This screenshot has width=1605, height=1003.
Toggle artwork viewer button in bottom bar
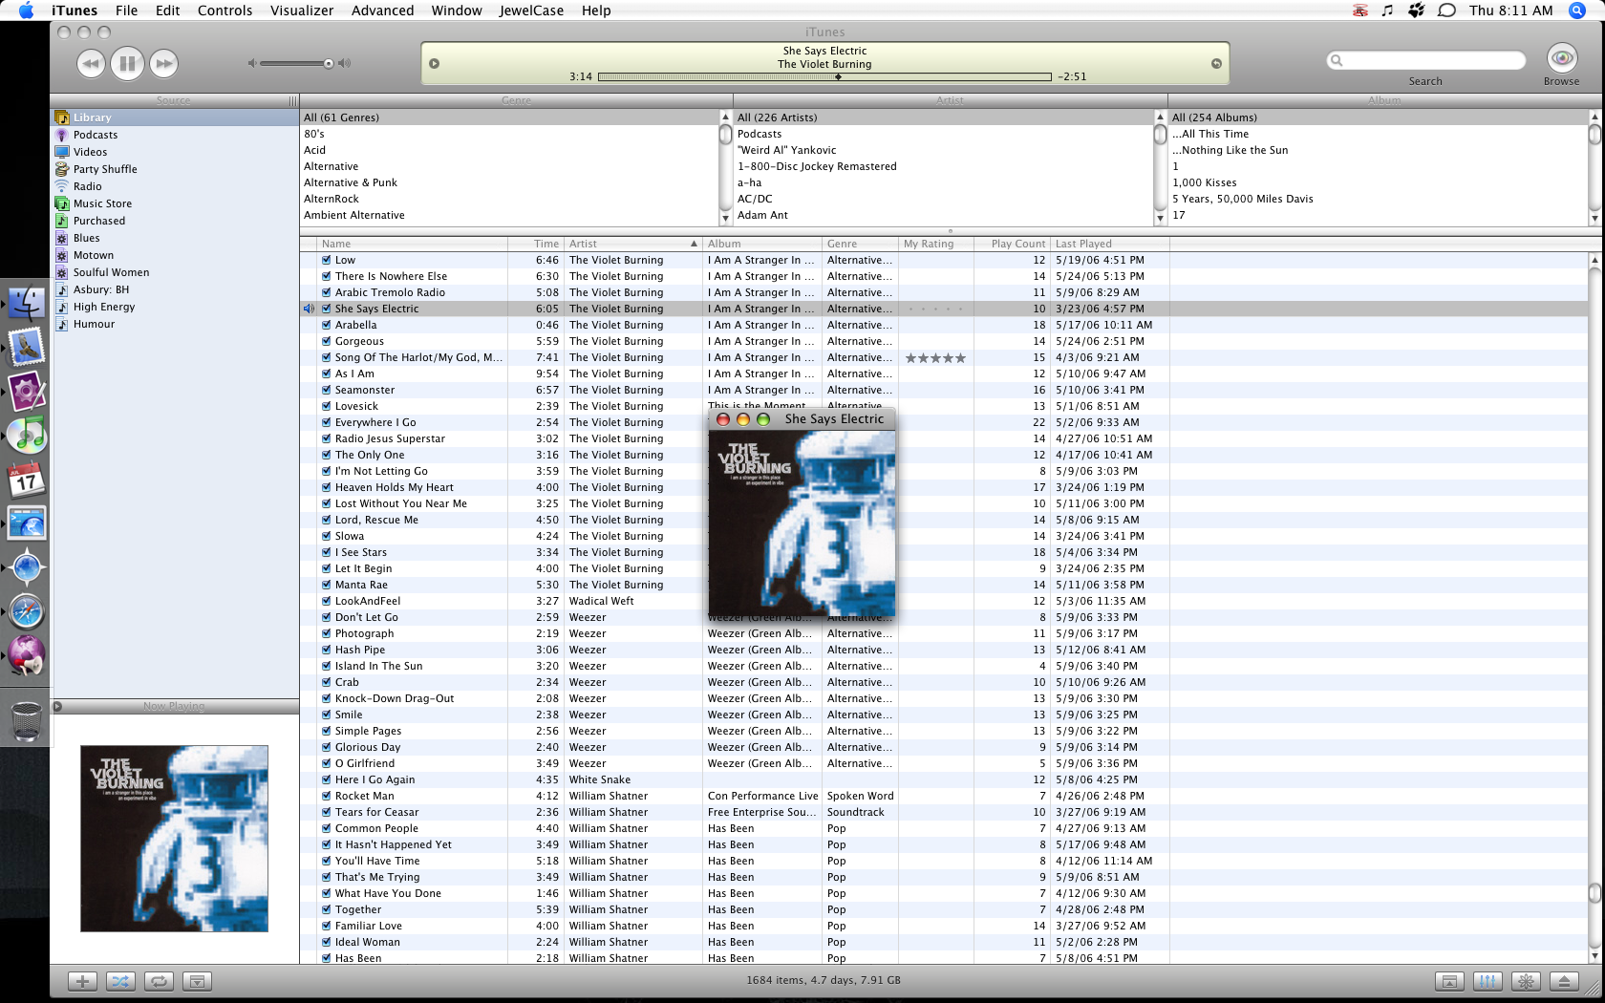[x=197, y=981]
